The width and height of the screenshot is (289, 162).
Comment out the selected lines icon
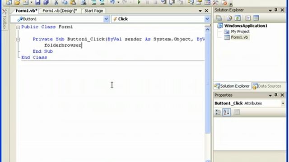93,2
